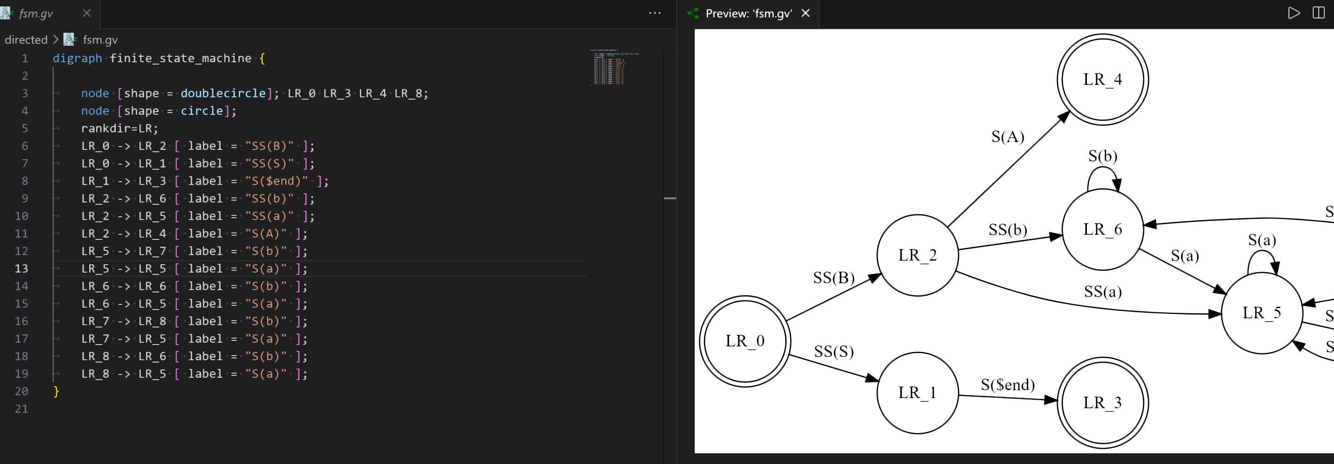Open the directed breadcrumb dropdown
This screenshot has height=464, width=1334.
tap(26, 39)
